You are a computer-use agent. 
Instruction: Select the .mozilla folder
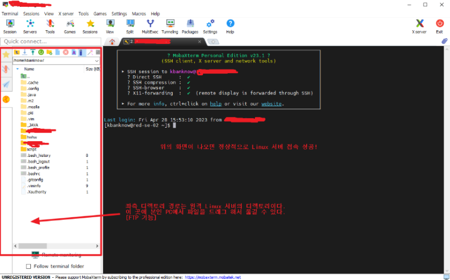point(30,107)
